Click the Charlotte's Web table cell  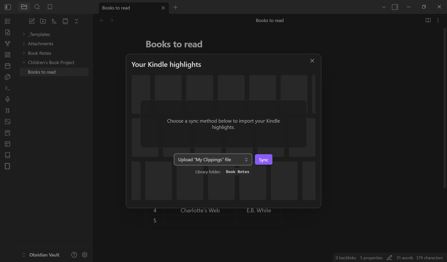tap(200, 210)
